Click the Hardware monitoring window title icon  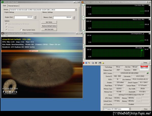[82, 2]
